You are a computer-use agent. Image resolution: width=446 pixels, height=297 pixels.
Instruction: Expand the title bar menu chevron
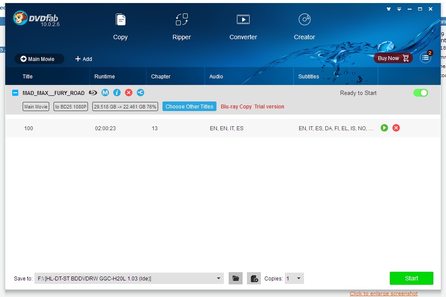[x=399, y=9]
